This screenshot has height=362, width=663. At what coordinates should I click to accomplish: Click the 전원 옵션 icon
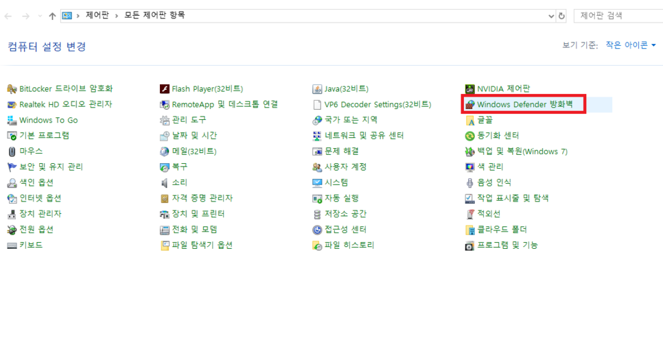[x=12, y=230]
